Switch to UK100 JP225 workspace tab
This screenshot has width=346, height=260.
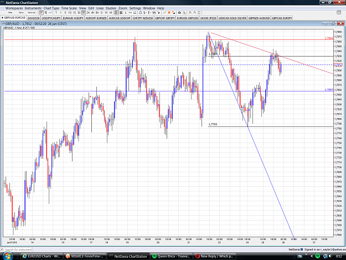pyautogui.click(x=208, y=18)
